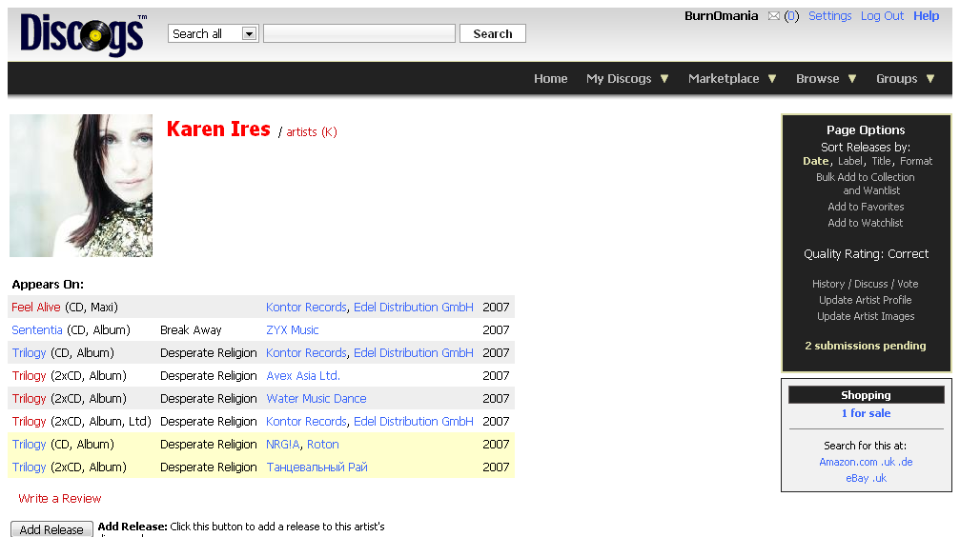The width and height of the screenshot is (960, 537).
Task: Select Break Away track text
Action: click(191, 329)
